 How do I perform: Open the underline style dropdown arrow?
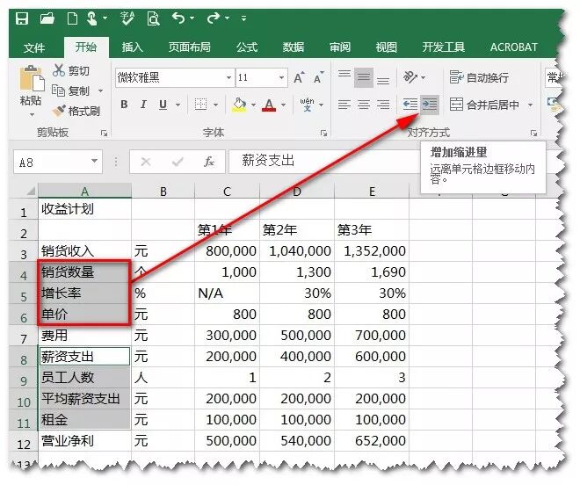[x=178, y=105]
